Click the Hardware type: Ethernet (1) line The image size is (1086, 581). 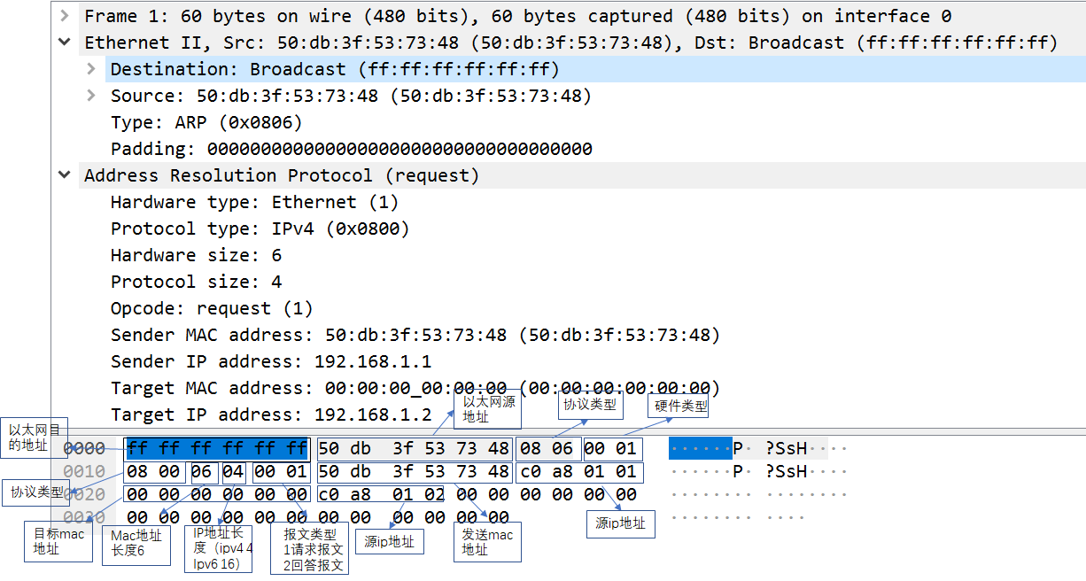click(254, 202)
